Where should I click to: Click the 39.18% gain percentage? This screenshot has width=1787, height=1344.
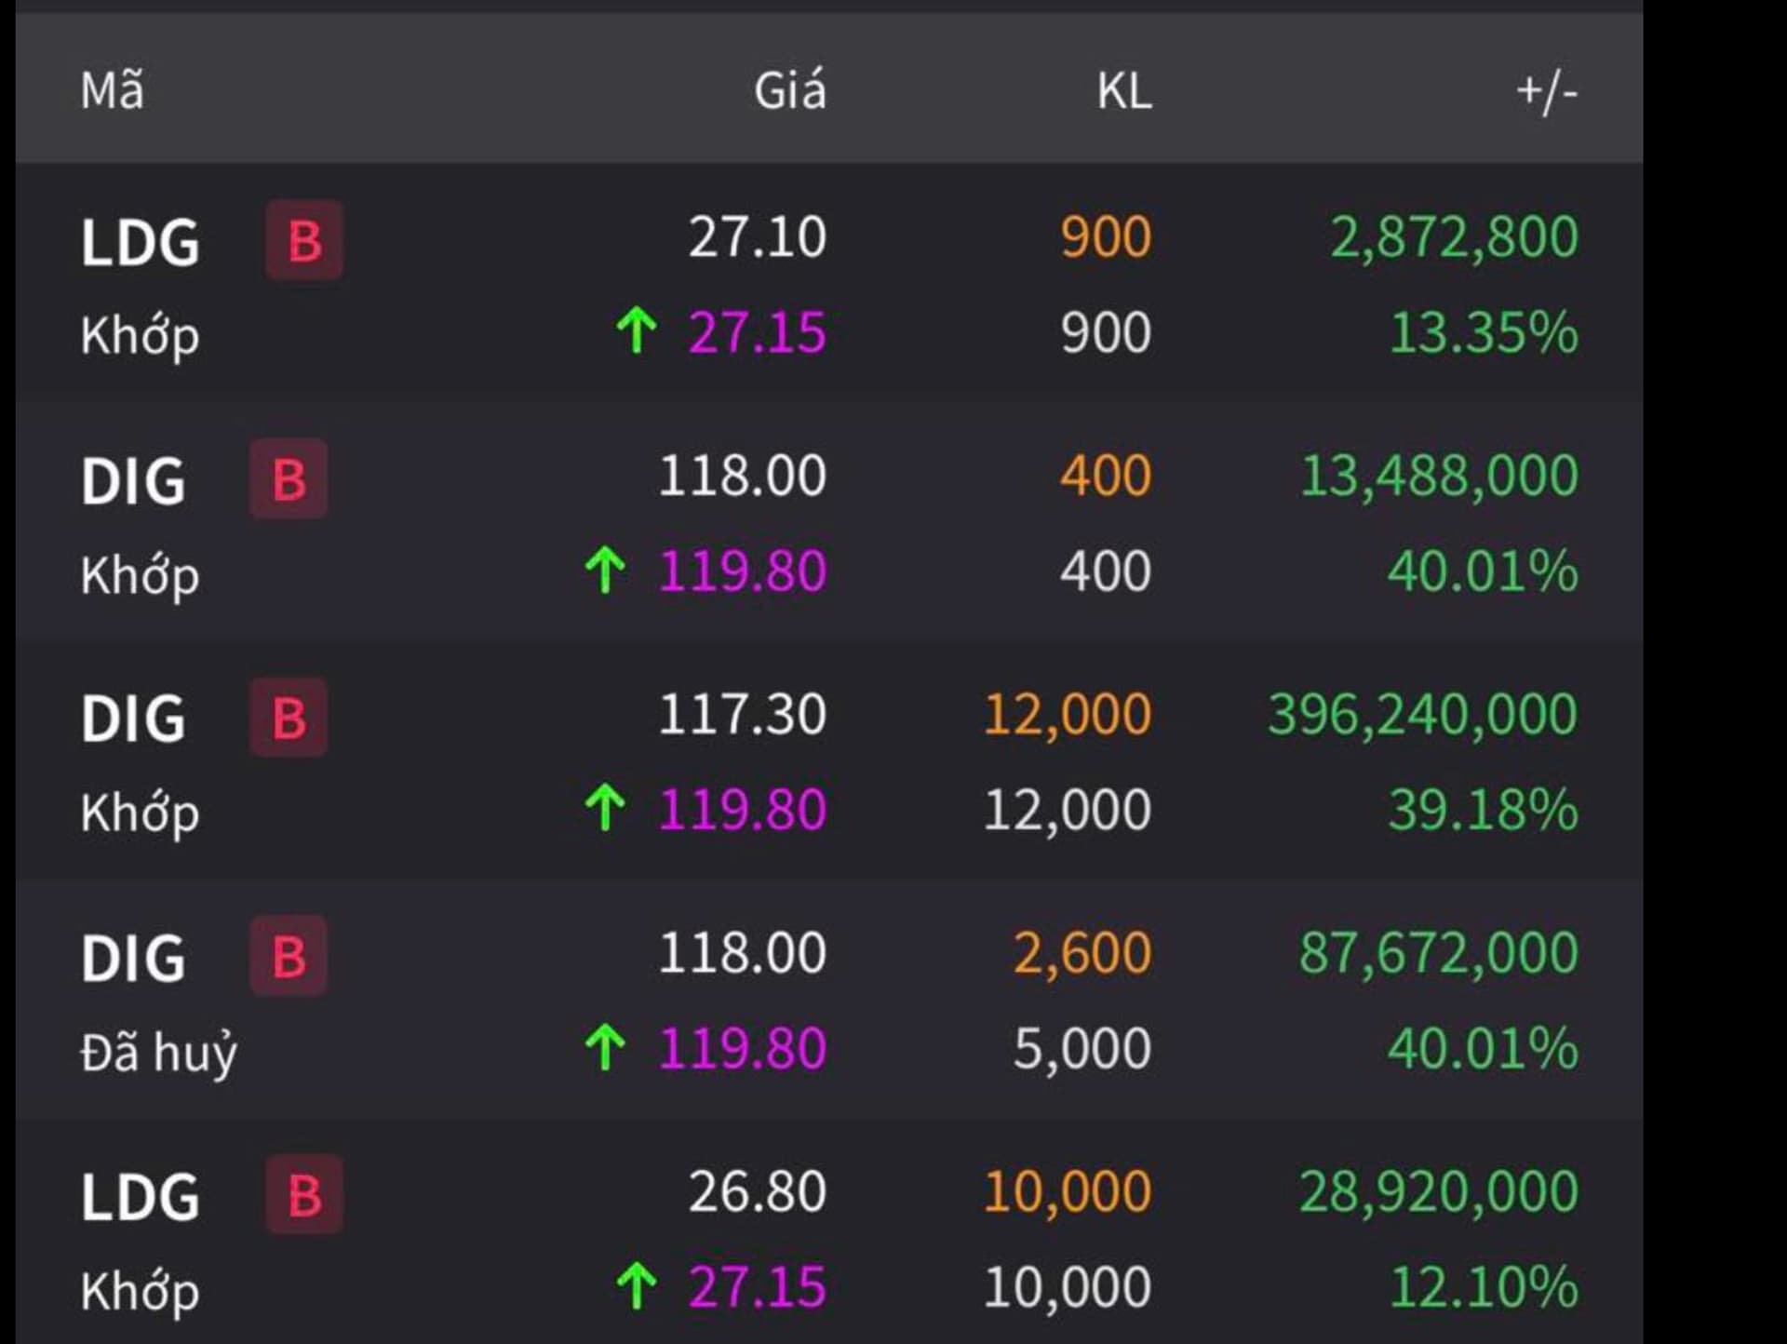coord(1483,809)
